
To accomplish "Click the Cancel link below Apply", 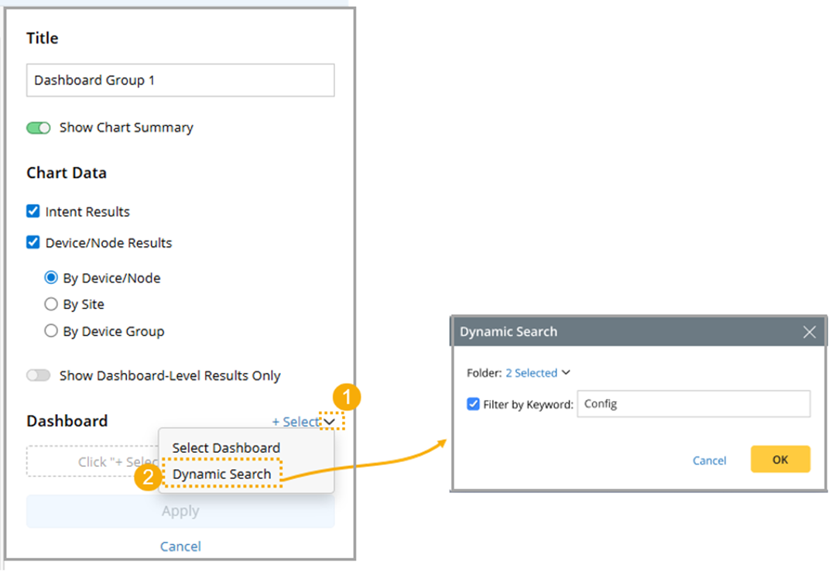I will pyautogui.click(x=180, y=546).
